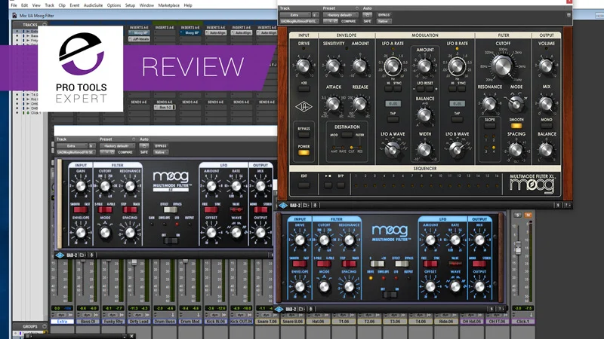Open the Window menu
The image size is (604, 339).
pos(146,5)
